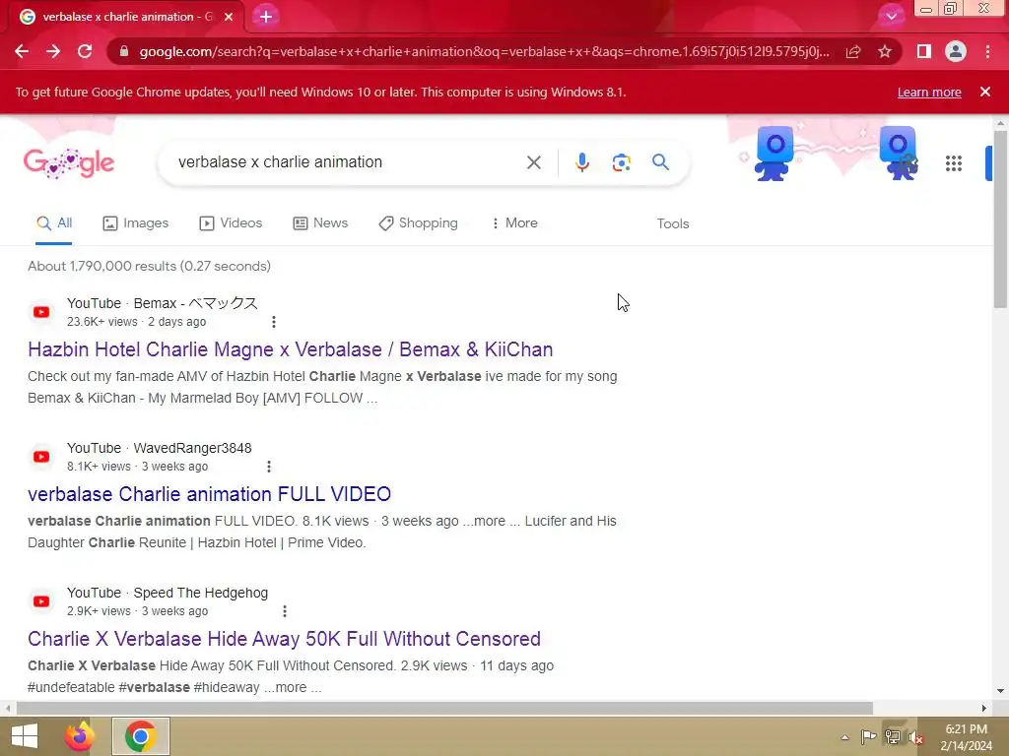Click the address bar URL
Viewport: 1009px width, 756px height.
pos(484,51)
